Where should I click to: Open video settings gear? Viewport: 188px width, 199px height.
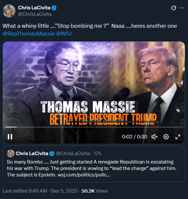pyautogui.click(x=166, y=137)
